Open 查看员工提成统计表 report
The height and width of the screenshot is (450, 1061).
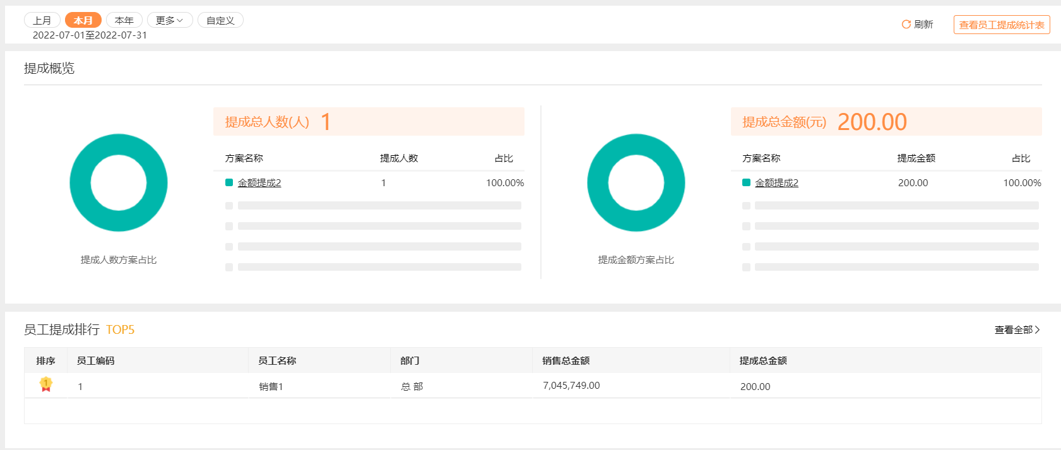(x=1001, y=25)
